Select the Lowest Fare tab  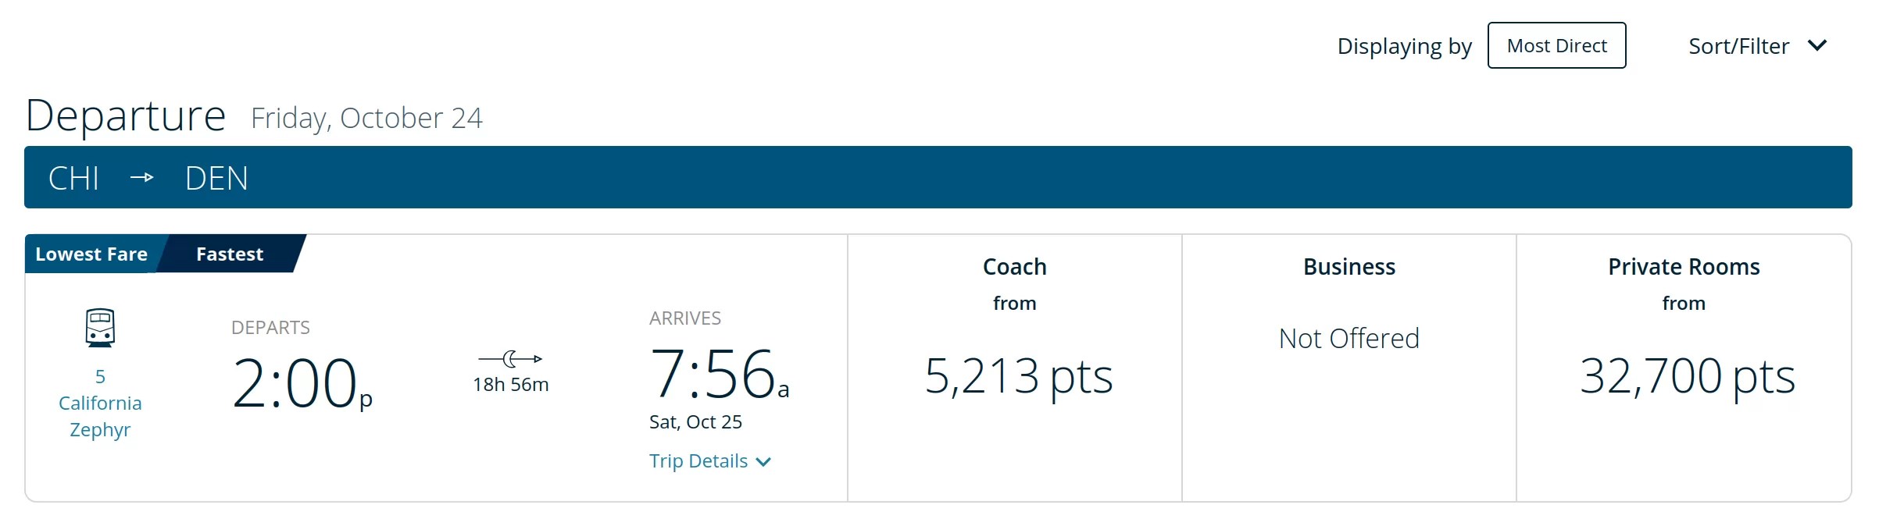91,254
